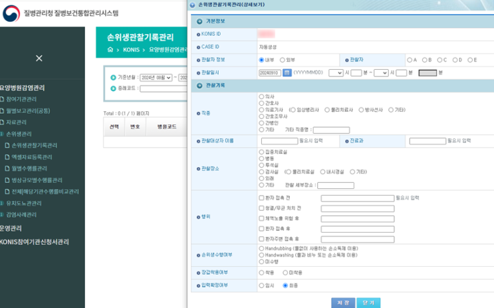
Task: Expand the 감염사례관리 tree node
Action: pyautogui.click(x=1, y=215)
